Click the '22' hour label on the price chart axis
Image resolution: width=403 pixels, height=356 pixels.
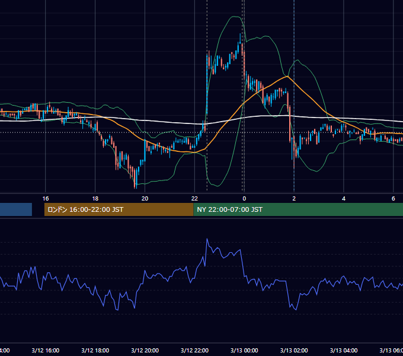(x=194, y=199)
